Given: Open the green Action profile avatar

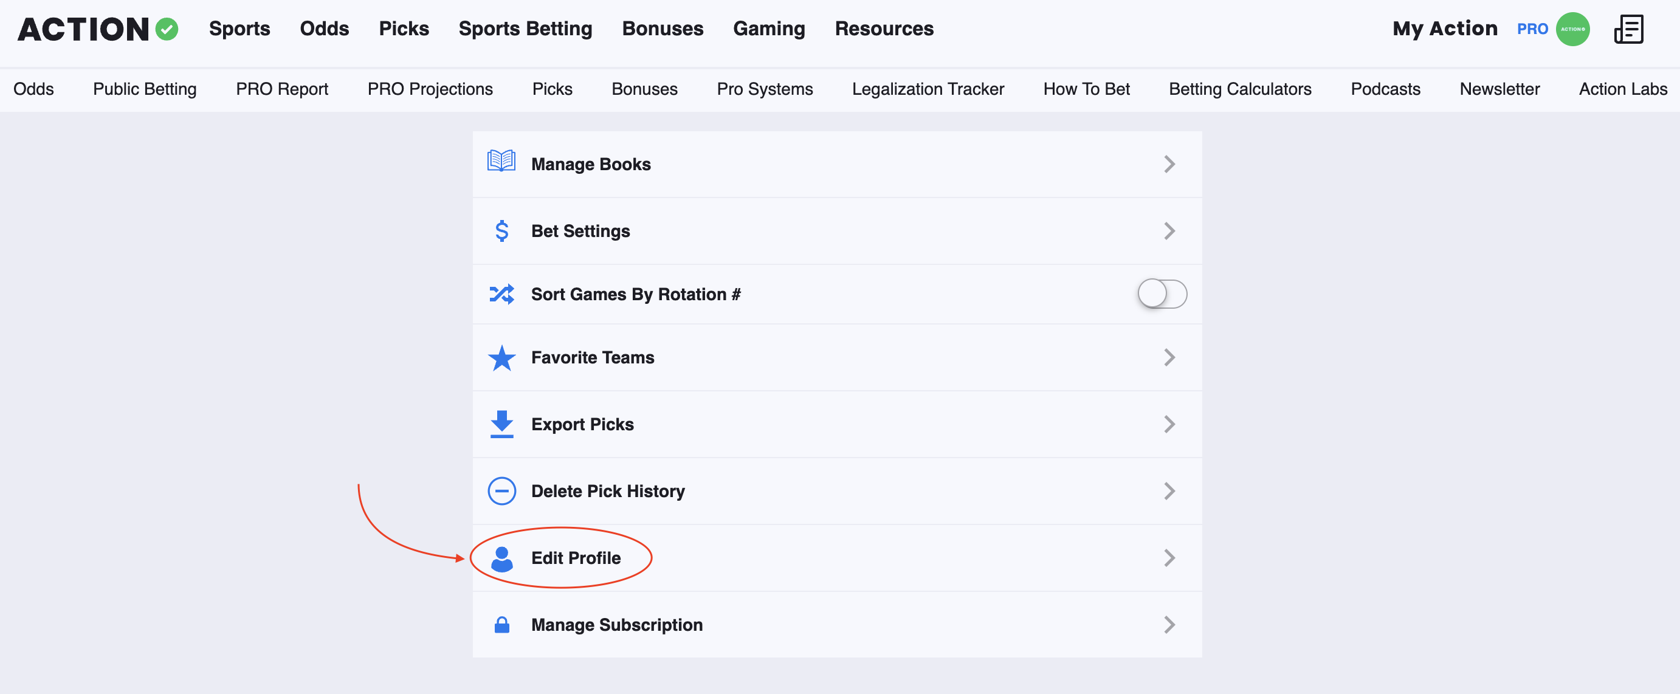Looking at the screenshot, I should (1572, 29).
